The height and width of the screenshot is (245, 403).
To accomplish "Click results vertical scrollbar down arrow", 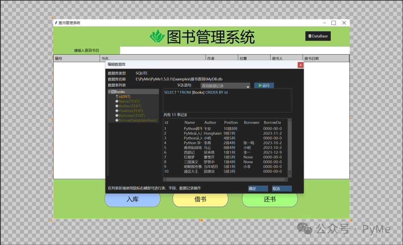I will tap(290, 176).
